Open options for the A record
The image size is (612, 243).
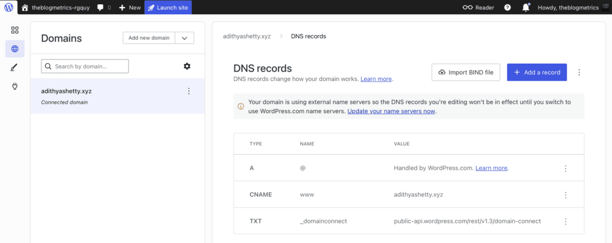(x=565, y=169)
